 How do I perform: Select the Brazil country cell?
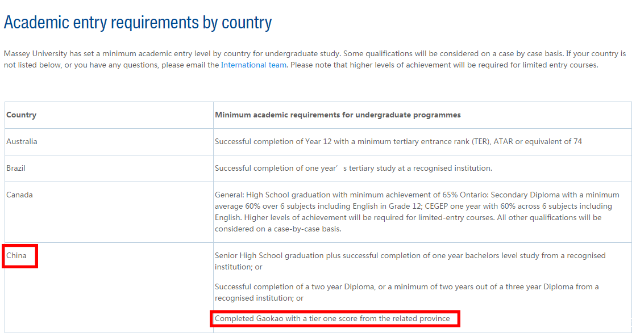pyautogui.click(x=16, y=168)
